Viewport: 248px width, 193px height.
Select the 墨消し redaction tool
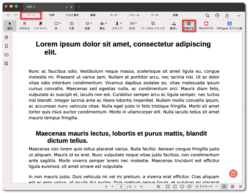[x=174, y=26]
